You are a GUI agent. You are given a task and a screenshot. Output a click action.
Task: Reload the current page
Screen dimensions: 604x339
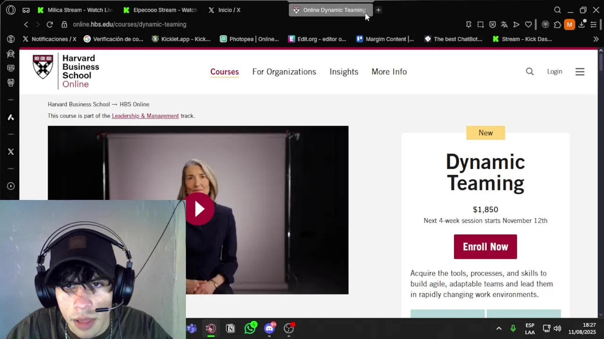click(x=50, y=24)
